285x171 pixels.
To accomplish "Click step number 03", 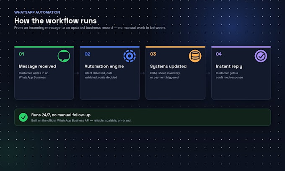I will tap(153, 54).
